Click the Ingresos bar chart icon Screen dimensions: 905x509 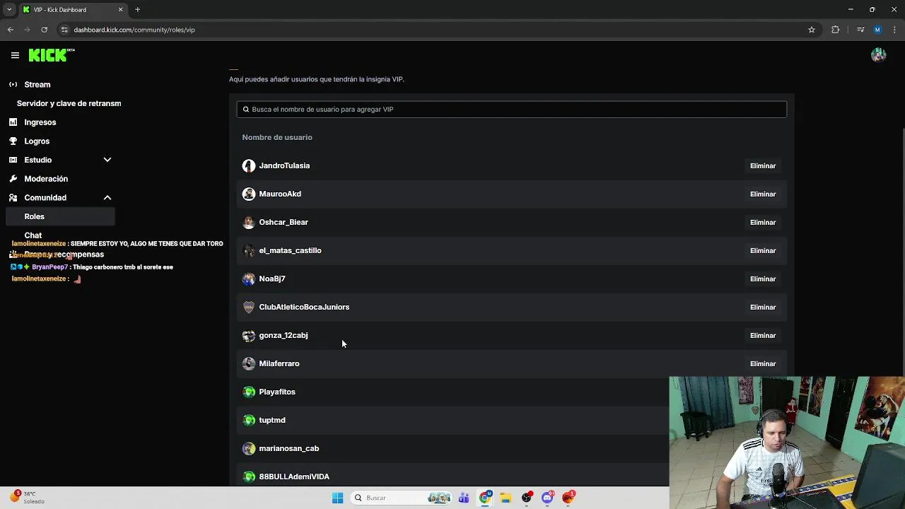(13, 122)
